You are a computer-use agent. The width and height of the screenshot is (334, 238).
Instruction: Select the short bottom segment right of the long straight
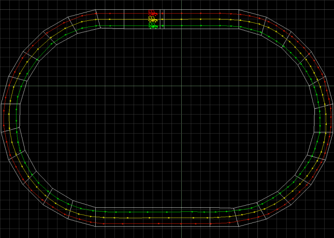221,216
